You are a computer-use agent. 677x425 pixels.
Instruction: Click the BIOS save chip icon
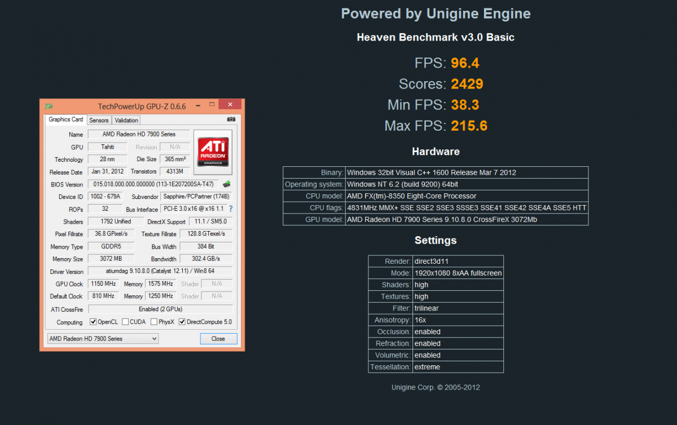point(227,184)
